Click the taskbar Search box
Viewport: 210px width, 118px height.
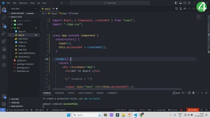tap(87, 115)
